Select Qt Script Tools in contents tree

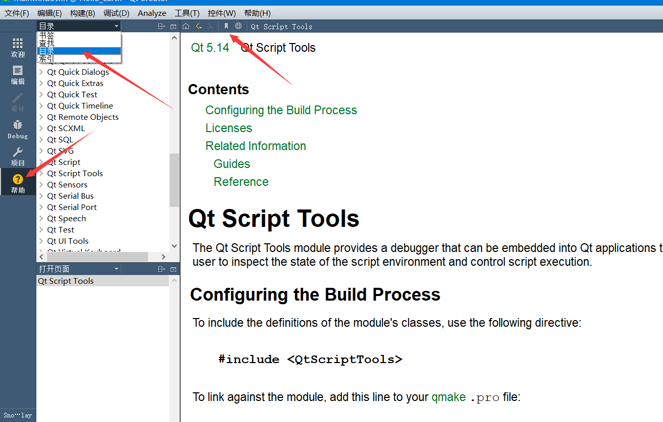click(x=75, y=174)
